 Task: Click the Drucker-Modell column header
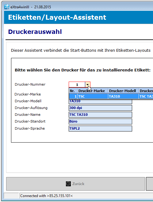123,91
